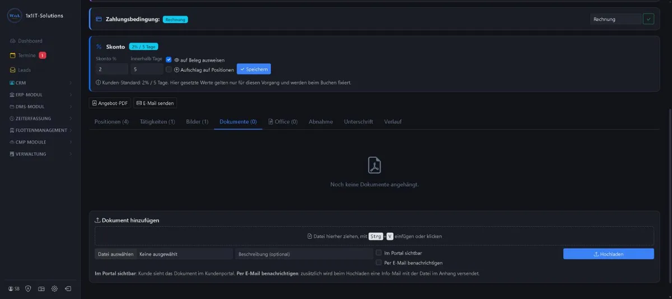Viewport: 672px width, 299px height.
Task: Click the E-Mail senden button
Action: 155,103
